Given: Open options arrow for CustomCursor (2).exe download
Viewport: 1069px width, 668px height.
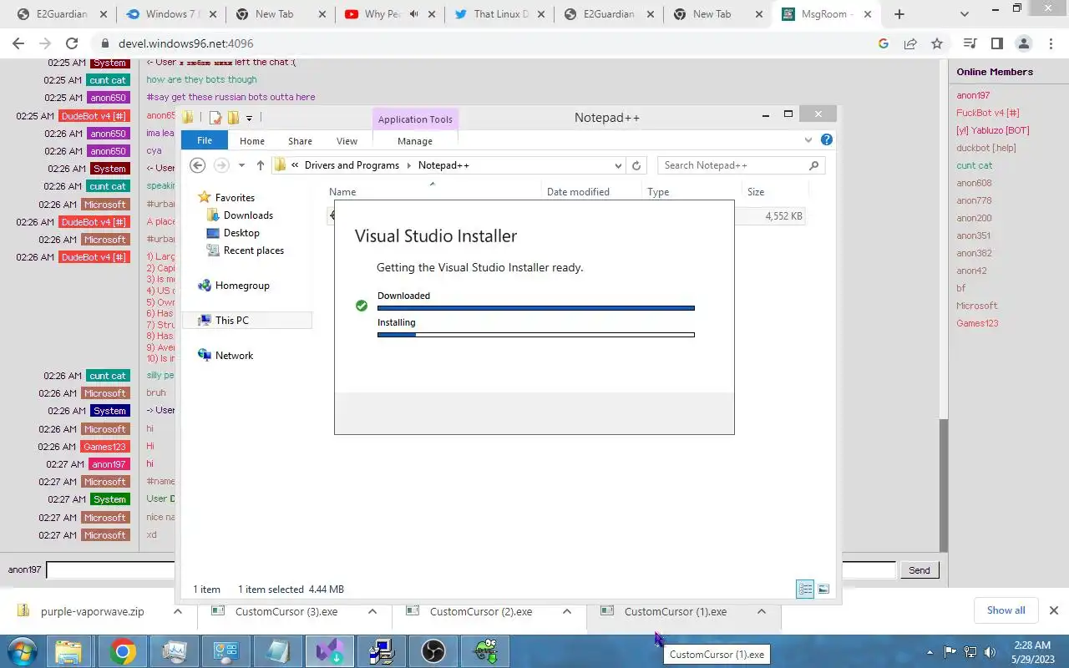Looking at the screenshot, I should coord(567,611).
